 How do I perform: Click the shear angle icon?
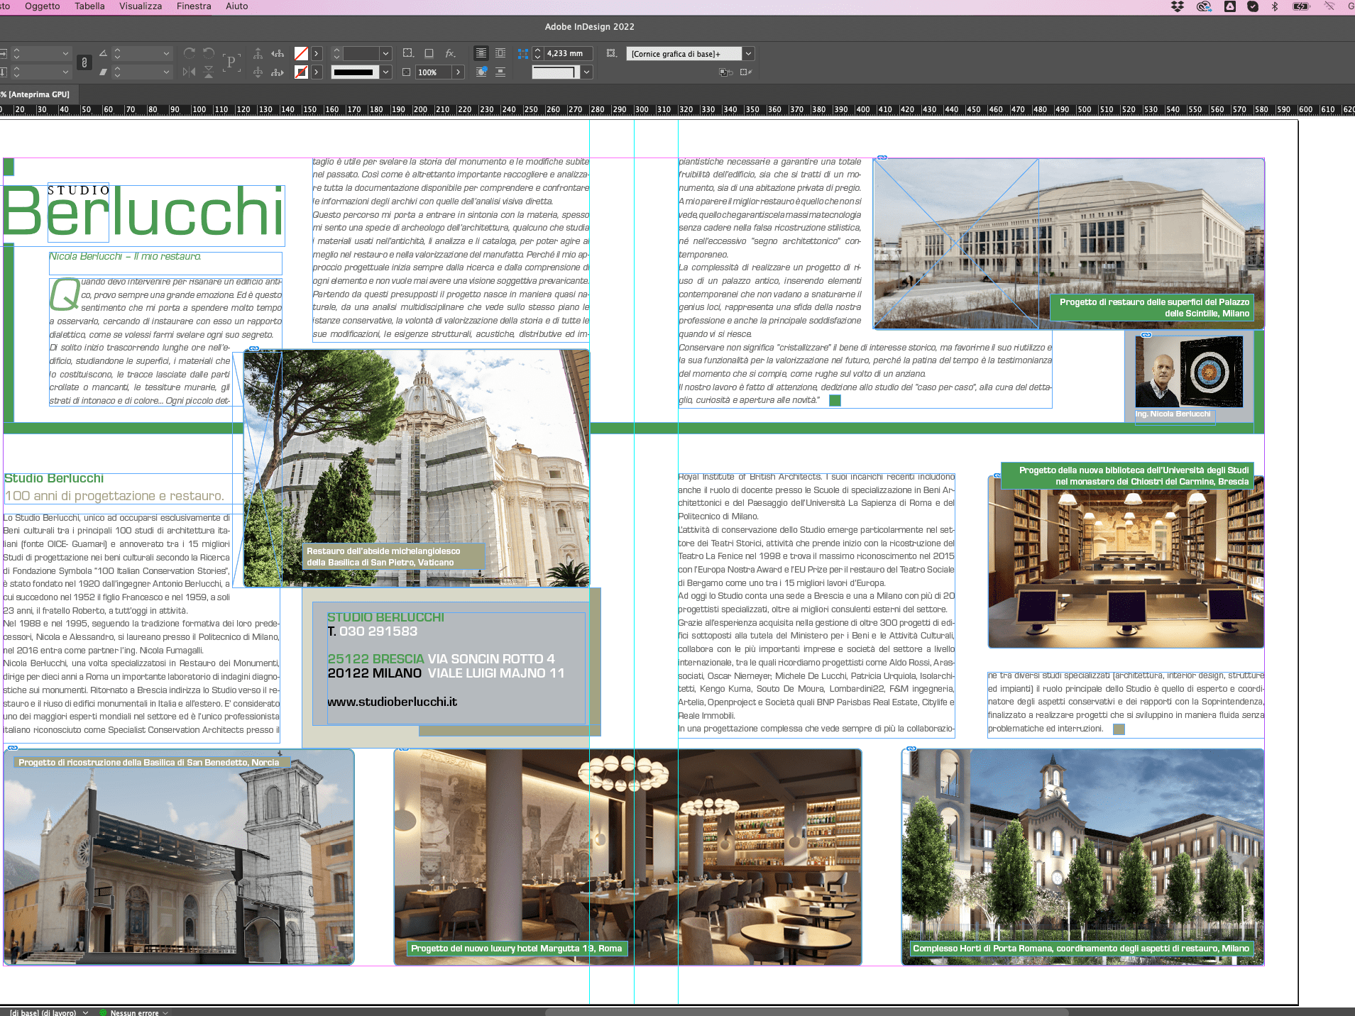click(x=103, y=72)
